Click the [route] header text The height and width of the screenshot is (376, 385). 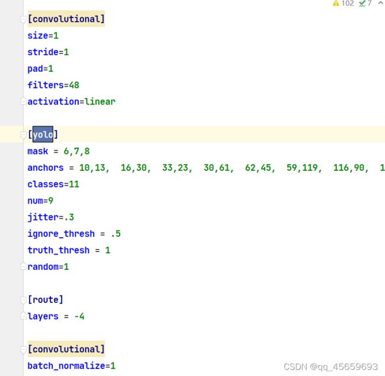coord(46,299)
